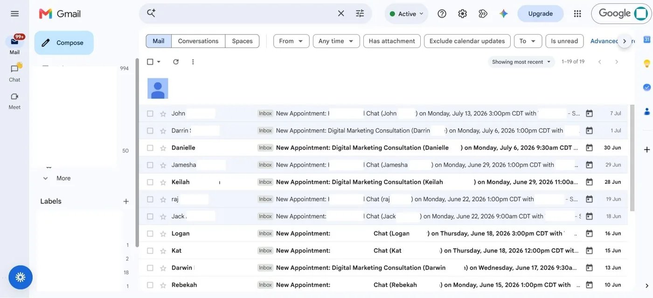The height and width of the screenshot is (298, 653).
Task: Create new label with plus icon
Action: coord(126,201)
